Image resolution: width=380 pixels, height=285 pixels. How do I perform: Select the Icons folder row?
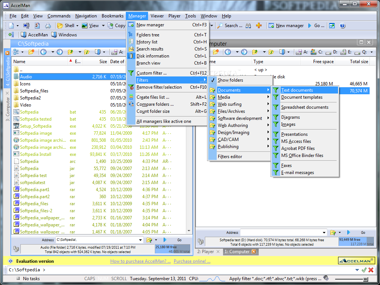click(69, 84)
